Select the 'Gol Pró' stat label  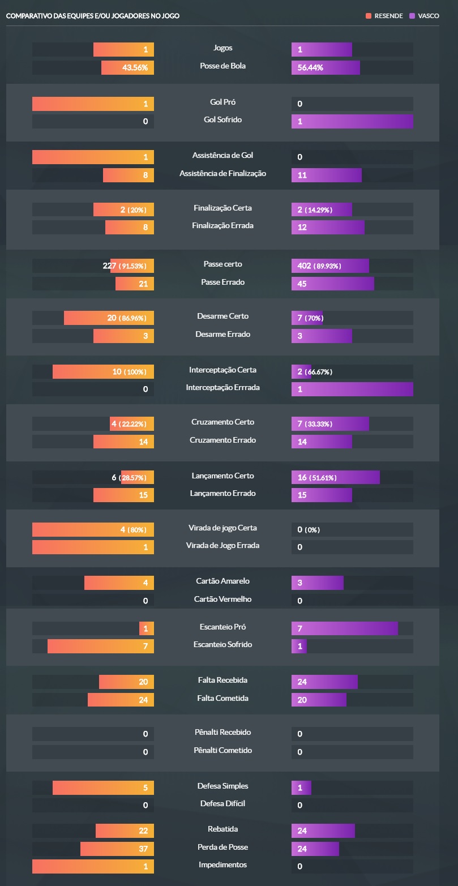[x=222, y=102]
